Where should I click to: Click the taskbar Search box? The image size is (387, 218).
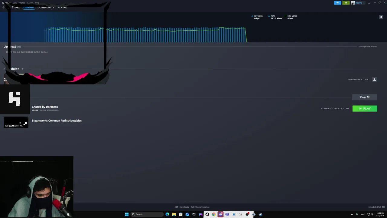click(x=147, y=214)
